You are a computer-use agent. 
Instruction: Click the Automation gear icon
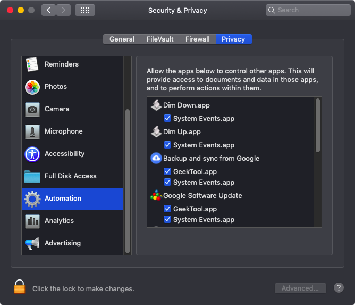[32, 199]
